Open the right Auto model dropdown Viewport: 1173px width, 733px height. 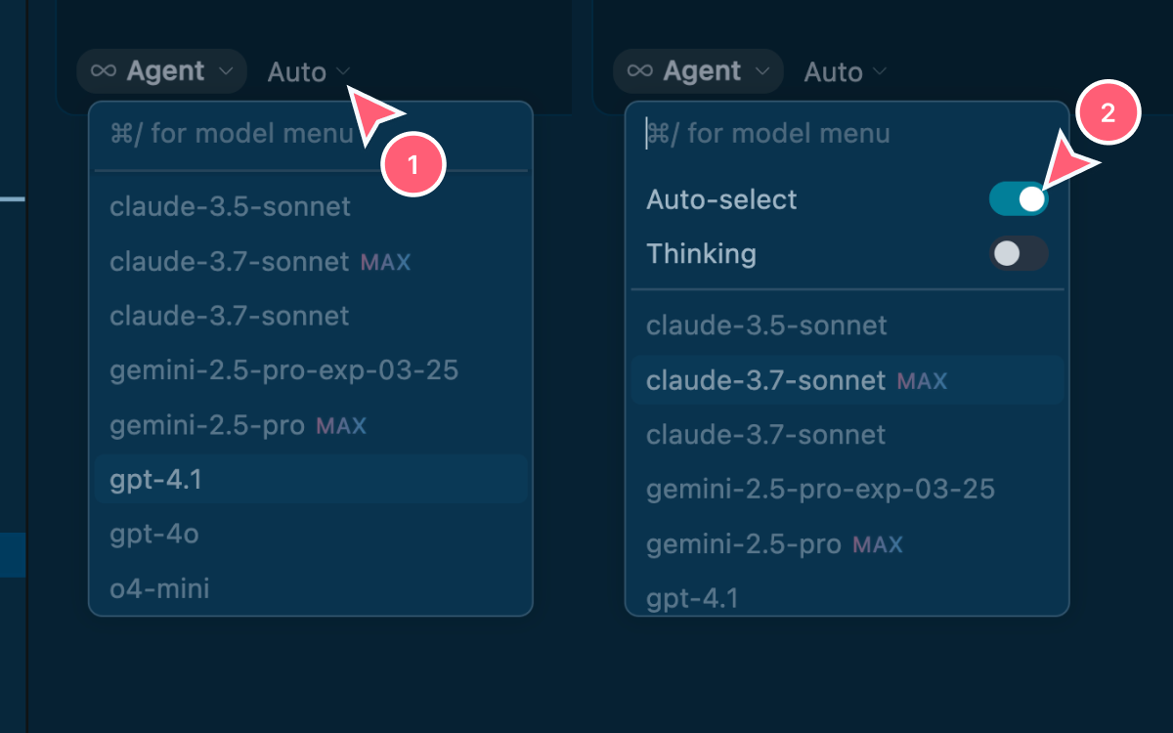pos(846,71)
